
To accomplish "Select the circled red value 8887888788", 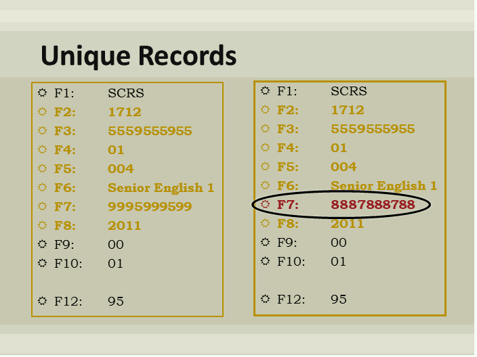I will pos(373,204).
